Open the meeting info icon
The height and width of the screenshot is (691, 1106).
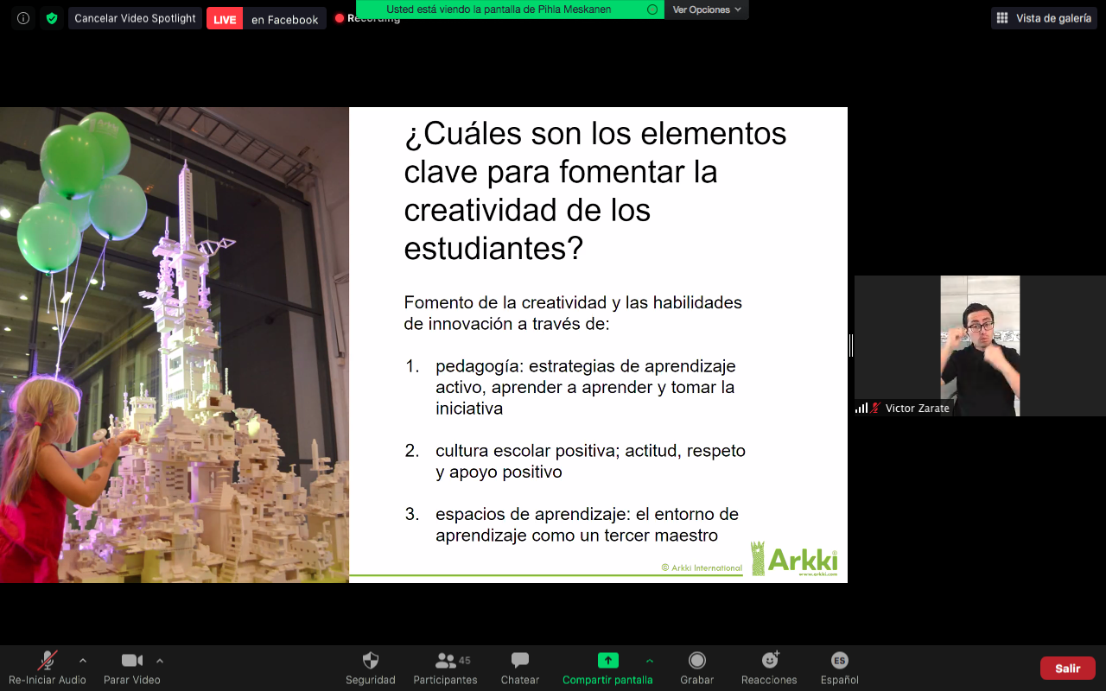[x=23, y=18]
